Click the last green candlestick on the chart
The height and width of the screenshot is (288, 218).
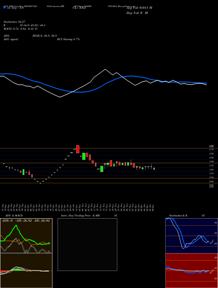point(154,168)
